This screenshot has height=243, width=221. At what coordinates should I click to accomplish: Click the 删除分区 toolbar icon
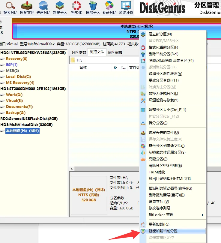[x=93, y=7]
